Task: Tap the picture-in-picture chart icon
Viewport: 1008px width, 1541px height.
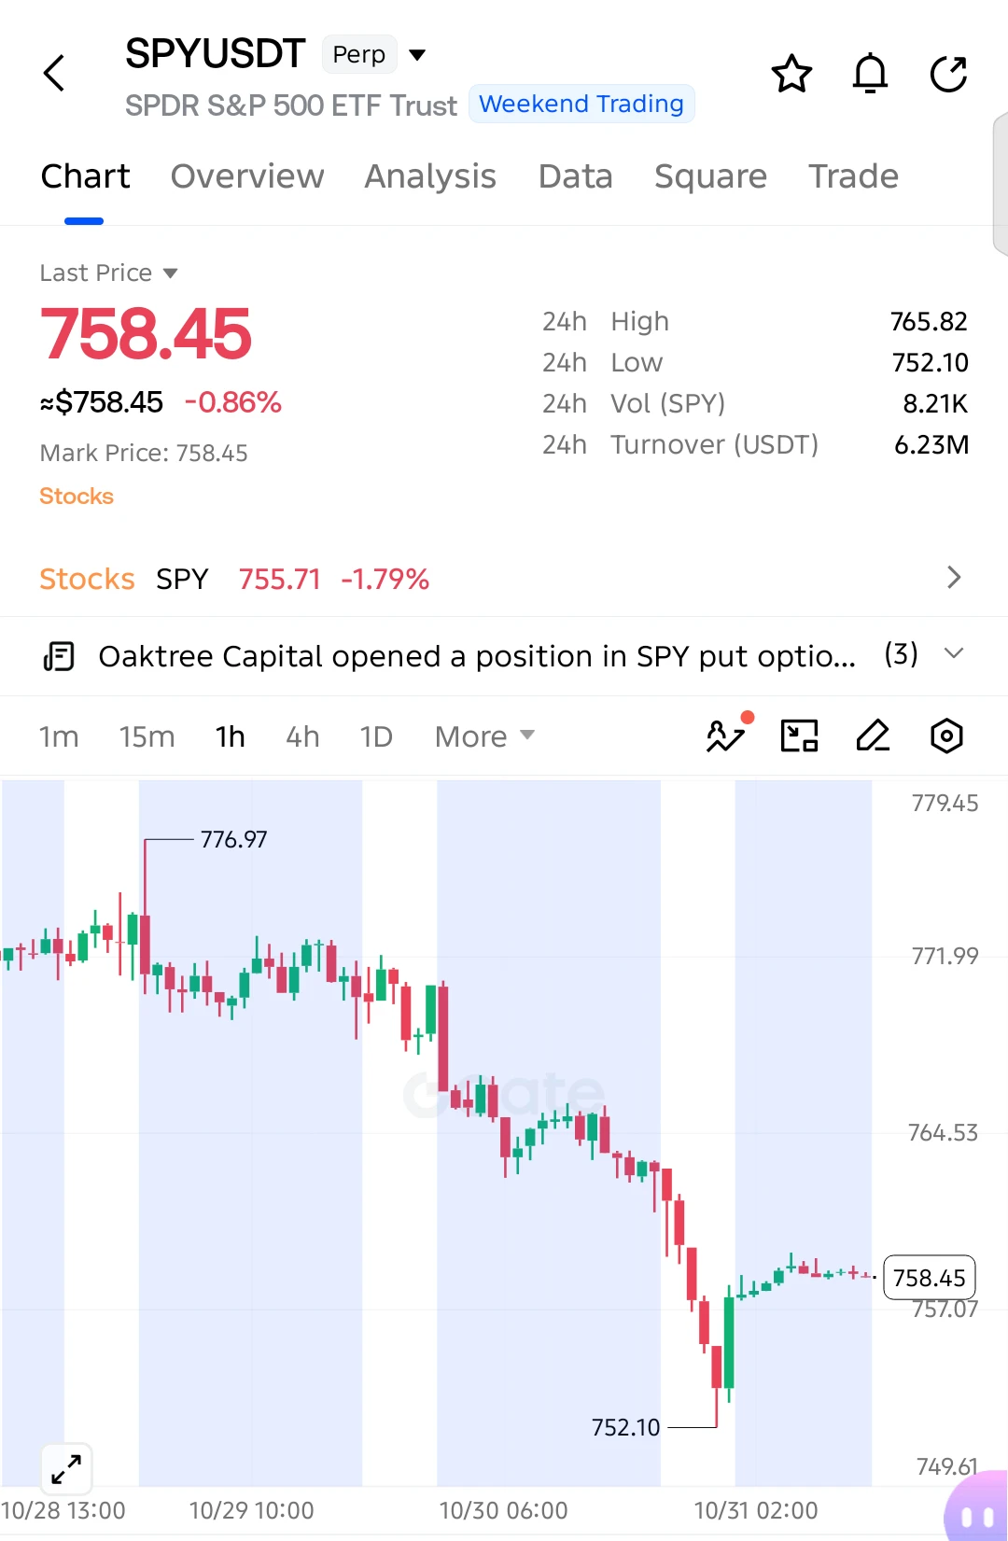Action: coord(799,735)
